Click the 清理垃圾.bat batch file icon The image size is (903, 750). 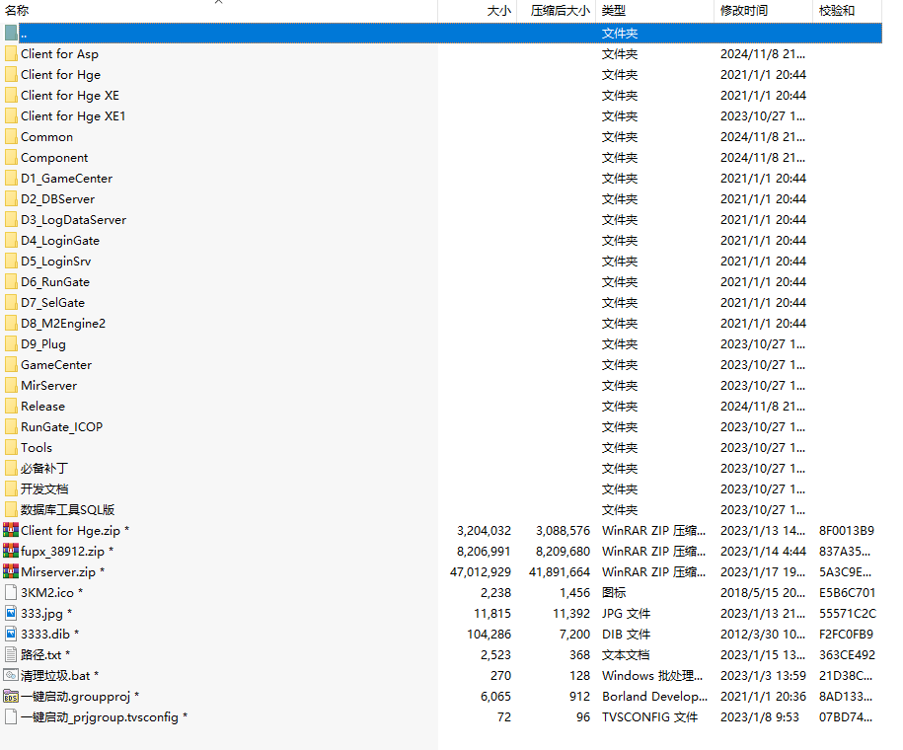point(11,675)
